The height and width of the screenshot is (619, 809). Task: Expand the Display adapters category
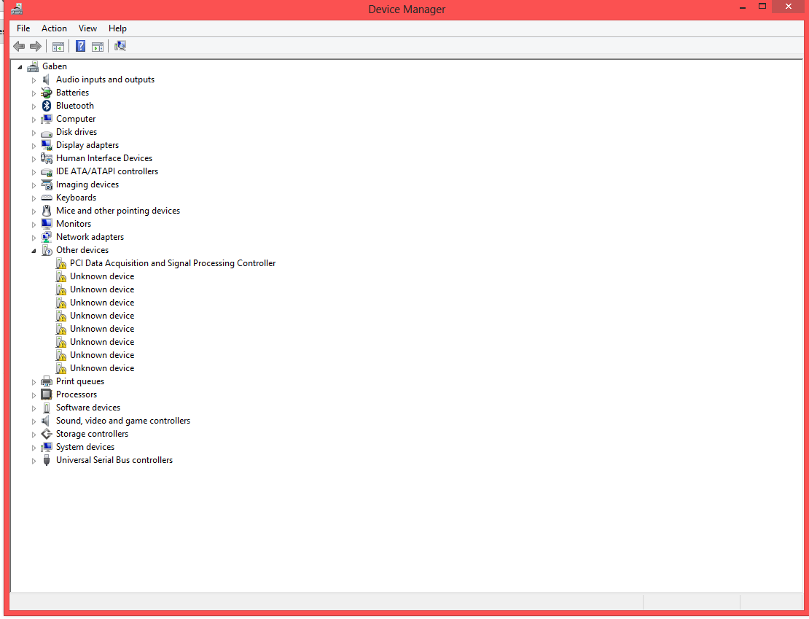34,146
